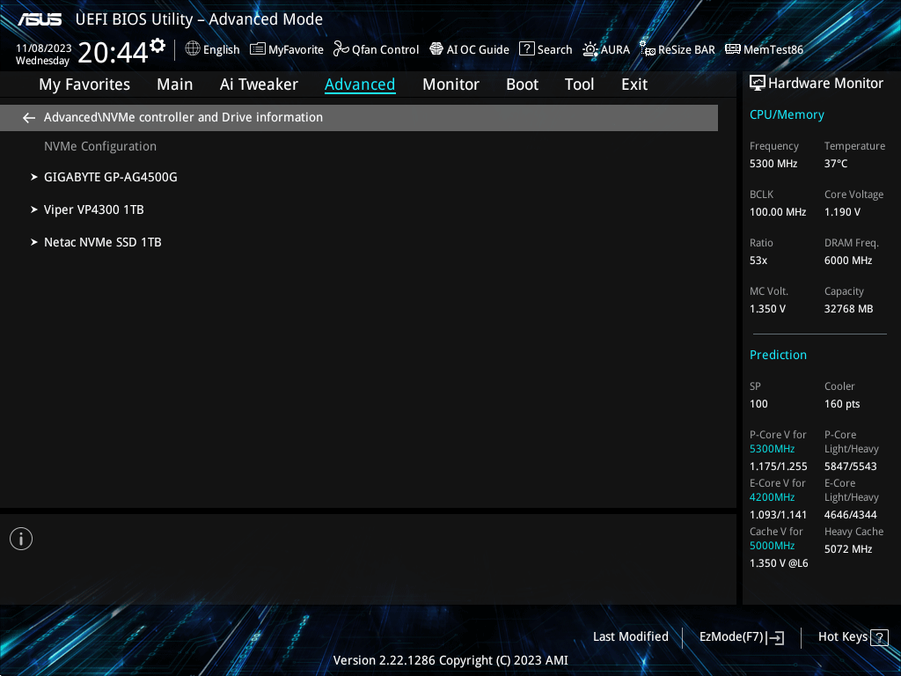The height and width of the screenshot is (676, 901).
Task: Click the CPU/Memory section heading
Action: pyautogui.click(x=787, y=115)
